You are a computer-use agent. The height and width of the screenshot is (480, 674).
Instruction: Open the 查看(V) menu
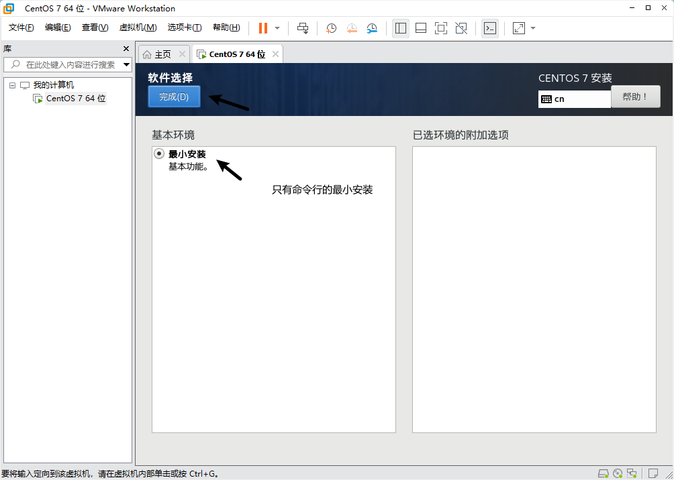click(95, 28)
